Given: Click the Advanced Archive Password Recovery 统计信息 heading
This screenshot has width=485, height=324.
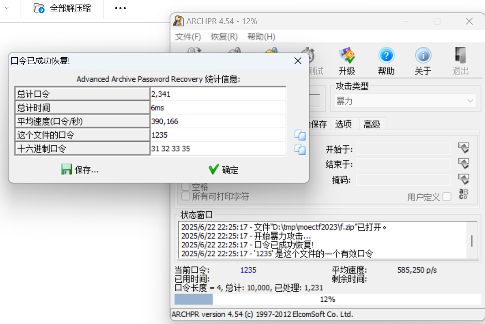Looking at the screenshot, I should [158, 79].
